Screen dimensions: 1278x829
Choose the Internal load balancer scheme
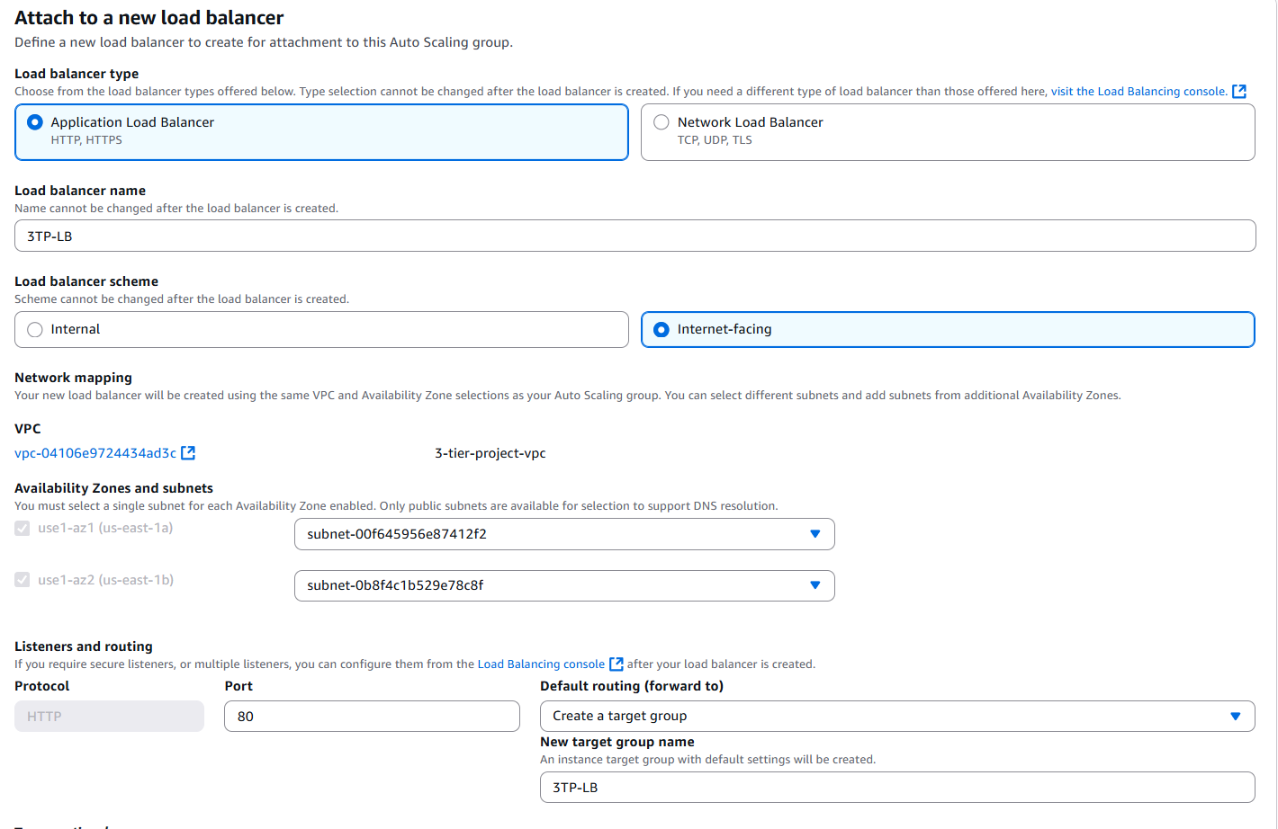[34, 329]
